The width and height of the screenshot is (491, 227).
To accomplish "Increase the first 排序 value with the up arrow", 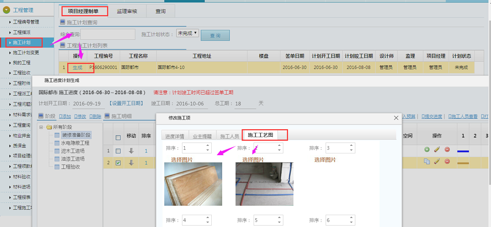I will (207, 146).
